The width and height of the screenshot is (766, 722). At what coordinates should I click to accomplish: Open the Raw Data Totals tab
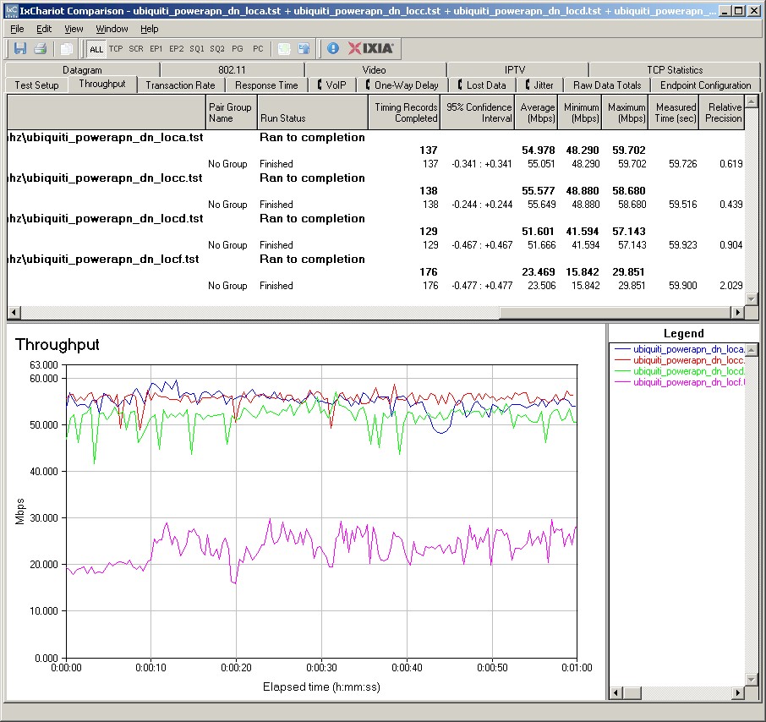click(x=607, y=85)
